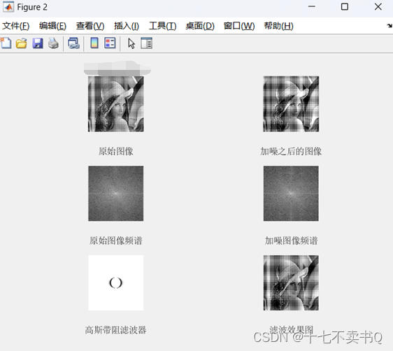This screenshot has width=393, height=351.
Task: Click the 加噪图像频谱 title text
Action: click(x=291, y=241)
